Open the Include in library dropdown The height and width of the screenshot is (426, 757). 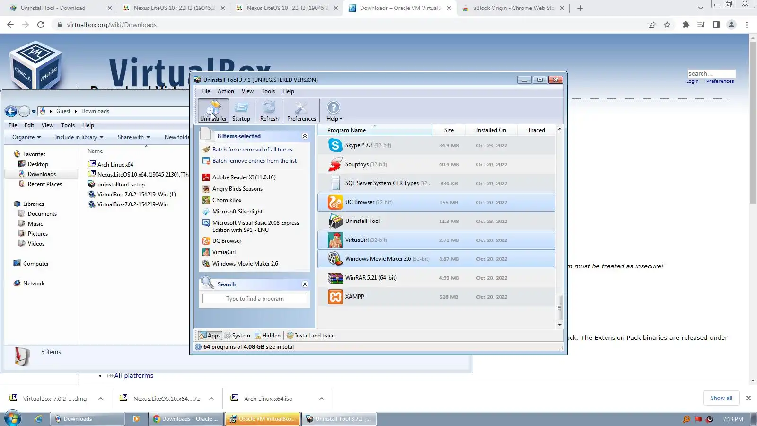point(79,137)
